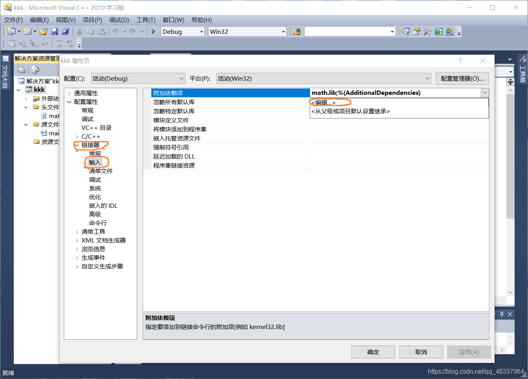Click the dropdown arrow of 附加依赖项 value

[x=485, y=93]
